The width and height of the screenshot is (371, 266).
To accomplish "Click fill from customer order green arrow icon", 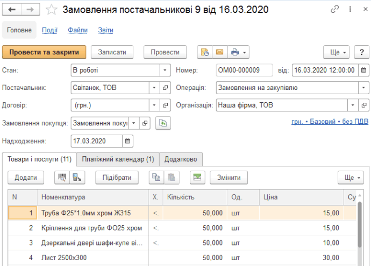I will [x=163, y=123].
